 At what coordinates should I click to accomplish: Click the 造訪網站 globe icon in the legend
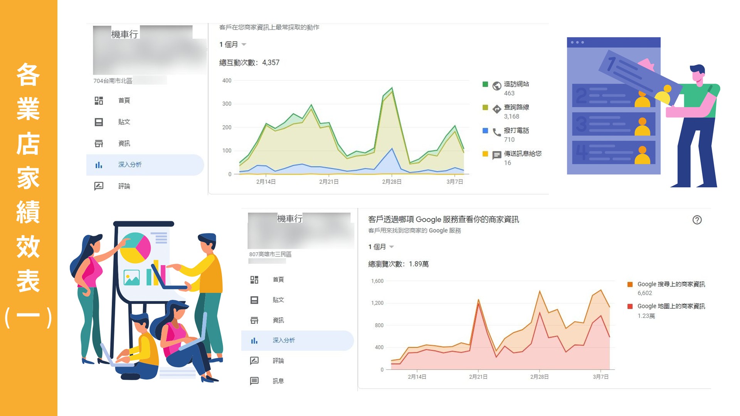pos(497,86)
